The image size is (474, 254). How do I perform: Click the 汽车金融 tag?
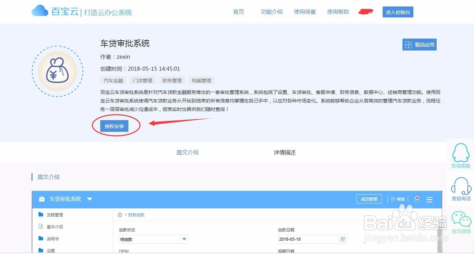113,80
